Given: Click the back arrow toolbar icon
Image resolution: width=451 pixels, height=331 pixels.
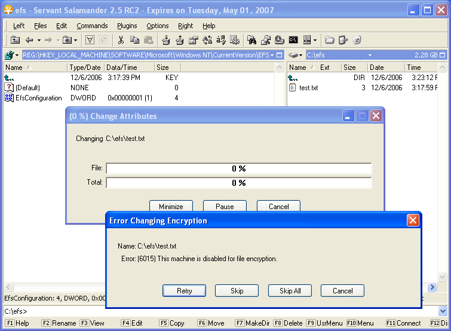Looking at the screenshot, I should click(x=29, y=40).
